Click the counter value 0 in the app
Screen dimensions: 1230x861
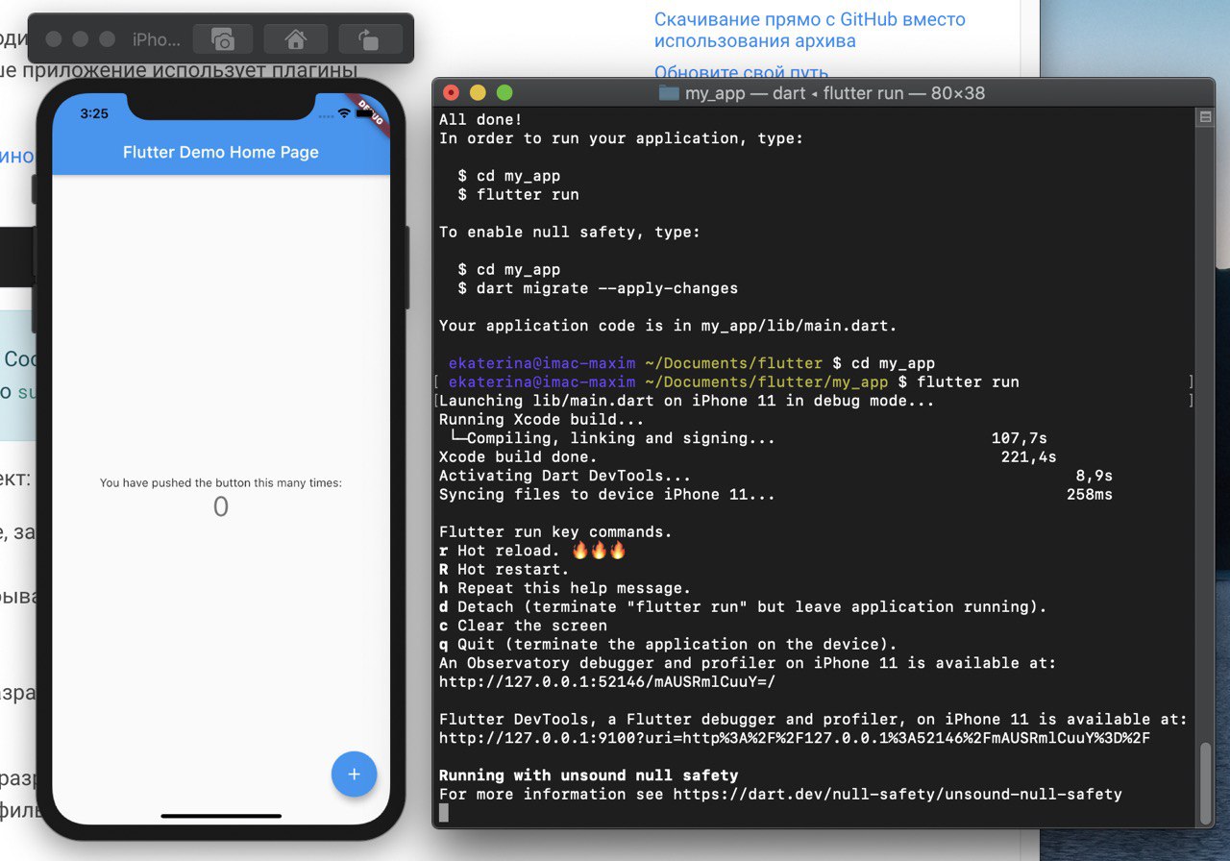(221, 507)
